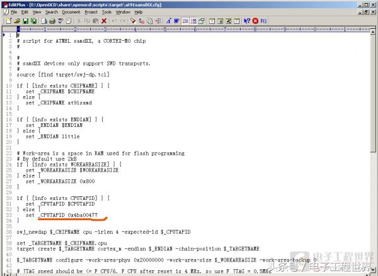Click line "set _ENDIAN little"
Viewport: 378px width, 276px height.
coord(52,136)
